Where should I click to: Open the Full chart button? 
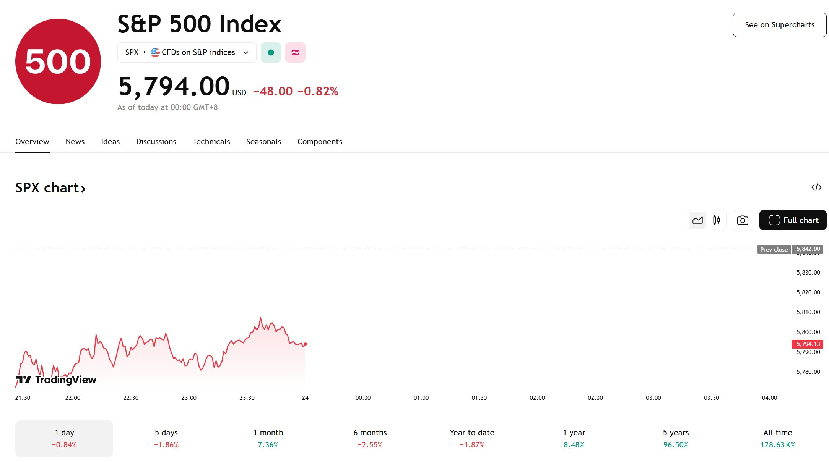793,220
